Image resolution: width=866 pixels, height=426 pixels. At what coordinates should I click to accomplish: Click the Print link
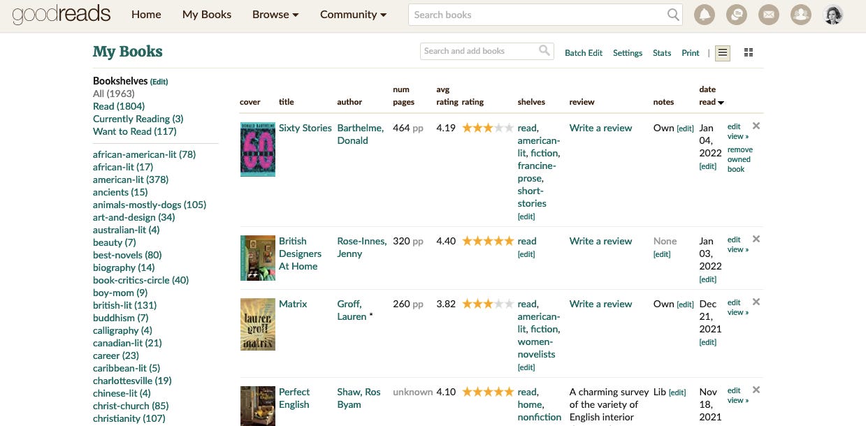[x=691, y=53]
